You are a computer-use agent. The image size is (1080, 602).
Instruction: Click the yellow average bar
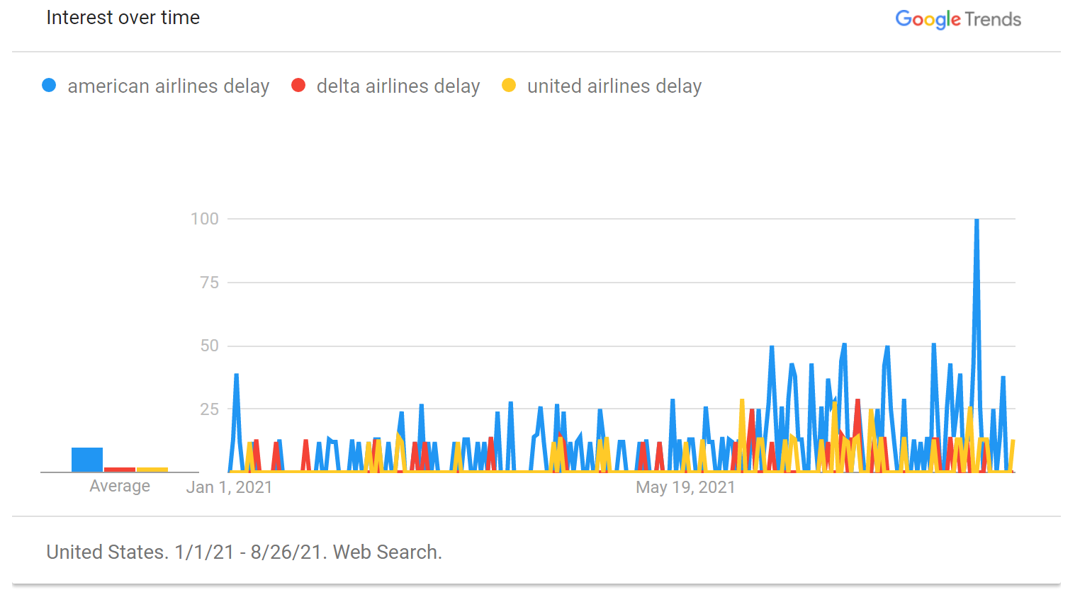pyautogui.click(x=152, y=470)
